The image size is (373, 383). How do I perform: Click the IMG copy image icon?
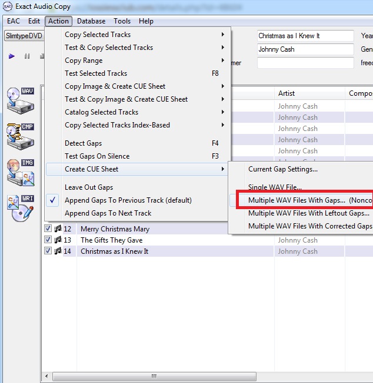pos(21,172)
